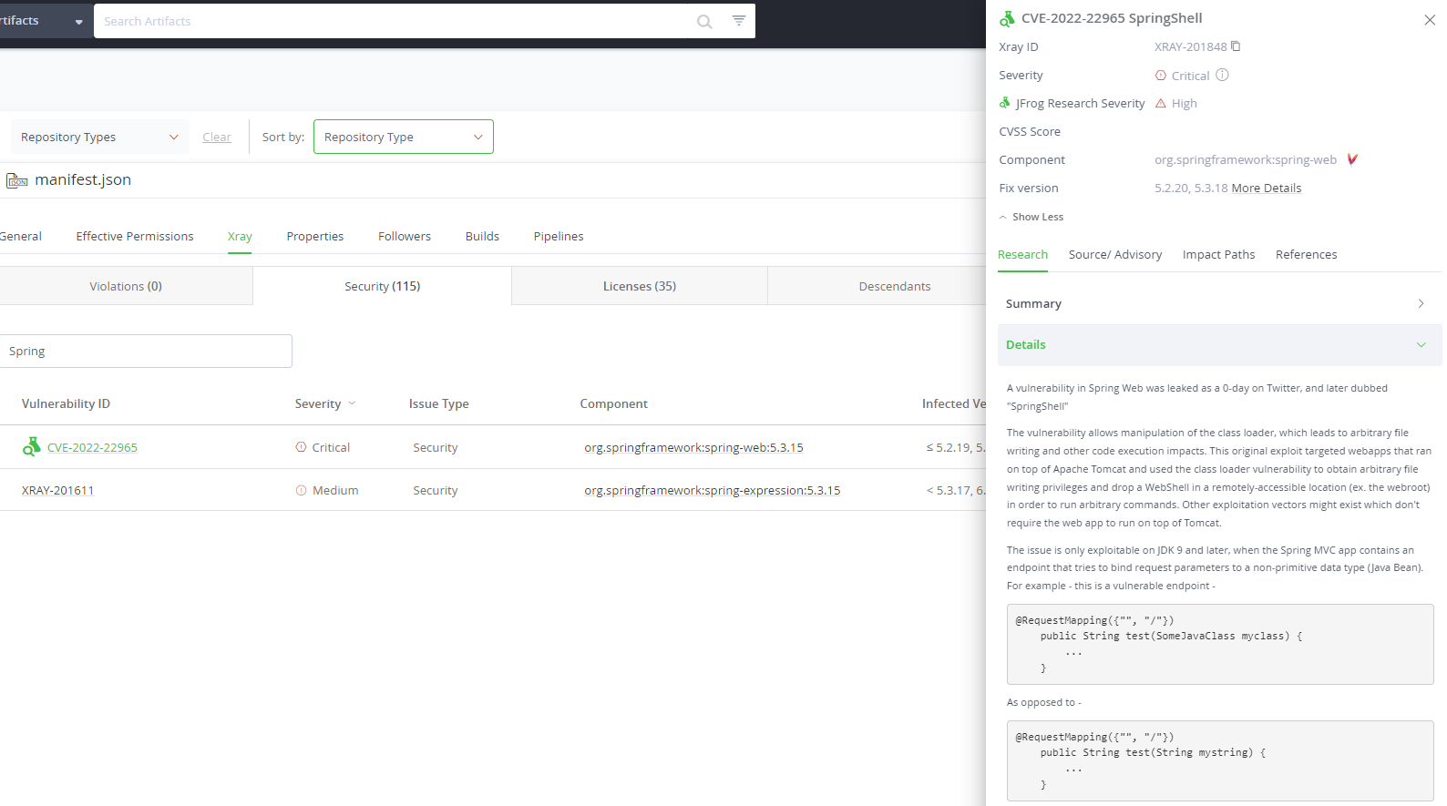Viewport: 1447px width, 806px height.
Task: Click the Infected Versions column header
Action: (953, 403)
